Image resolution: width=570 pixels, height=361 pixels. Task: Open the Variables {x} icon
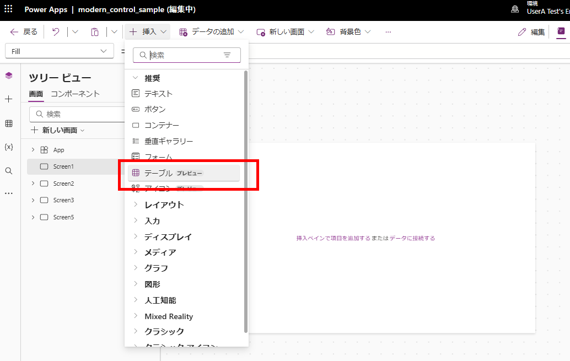pos(8,147)
